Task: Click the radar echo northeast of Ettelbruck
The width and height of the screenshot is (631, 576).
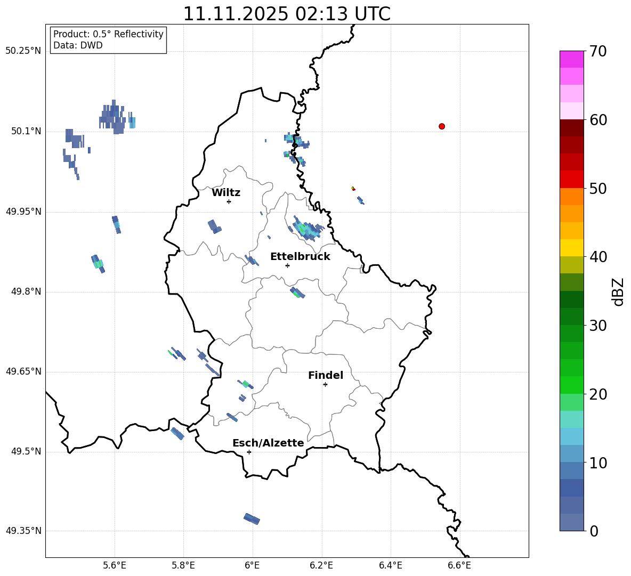Action: [307, 229]
